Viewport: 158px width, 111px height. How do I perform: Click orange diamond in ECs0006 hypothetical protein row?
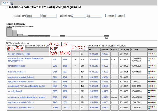151,82
